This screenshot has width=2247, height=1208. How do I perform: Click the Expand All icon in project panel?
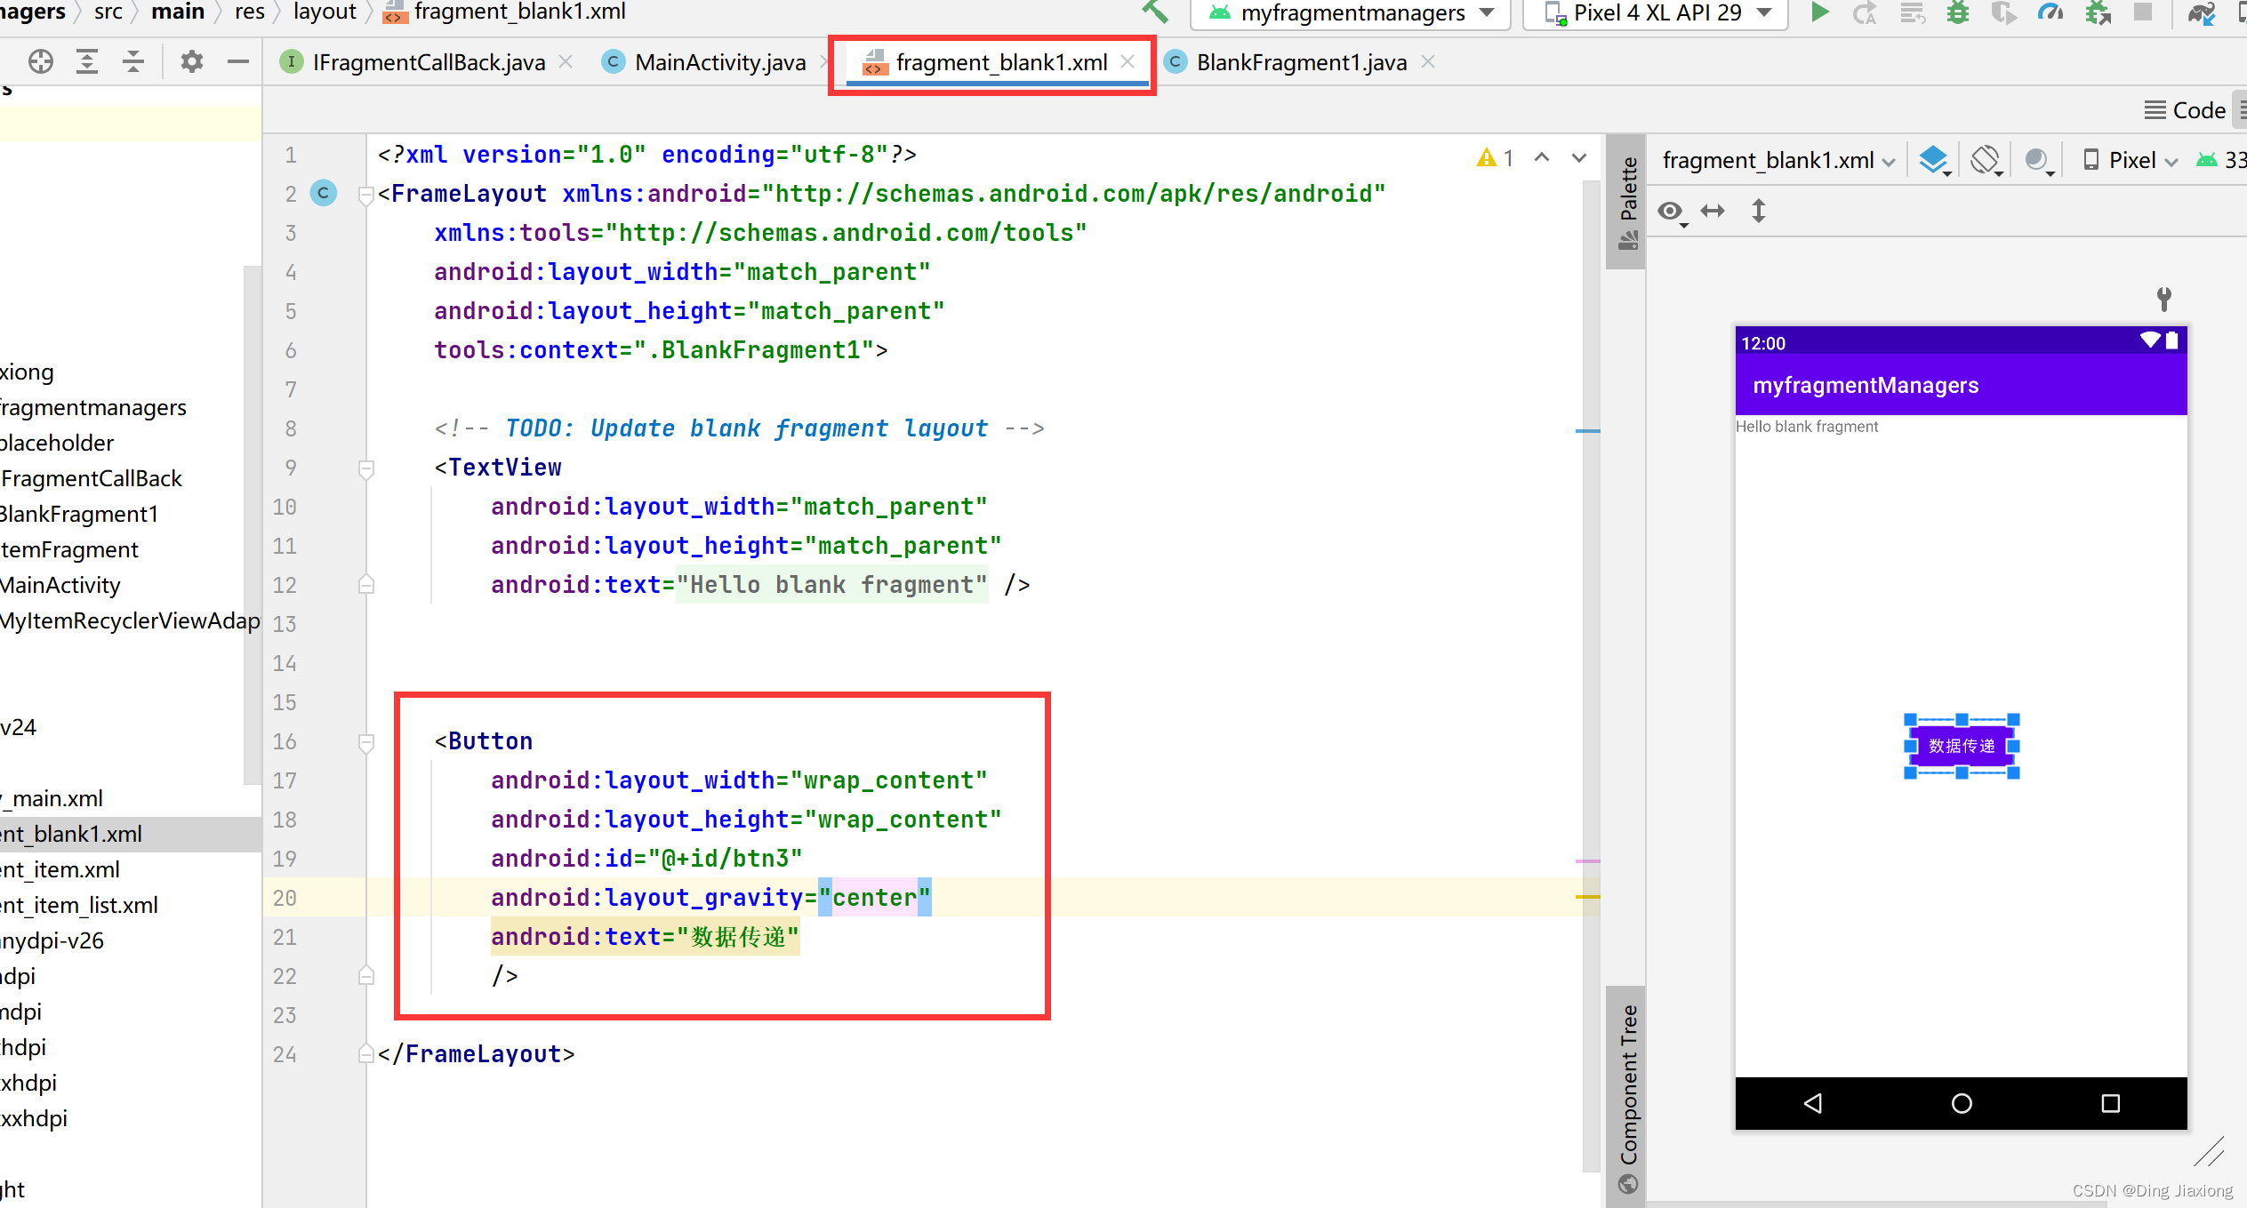pos(87,61)
